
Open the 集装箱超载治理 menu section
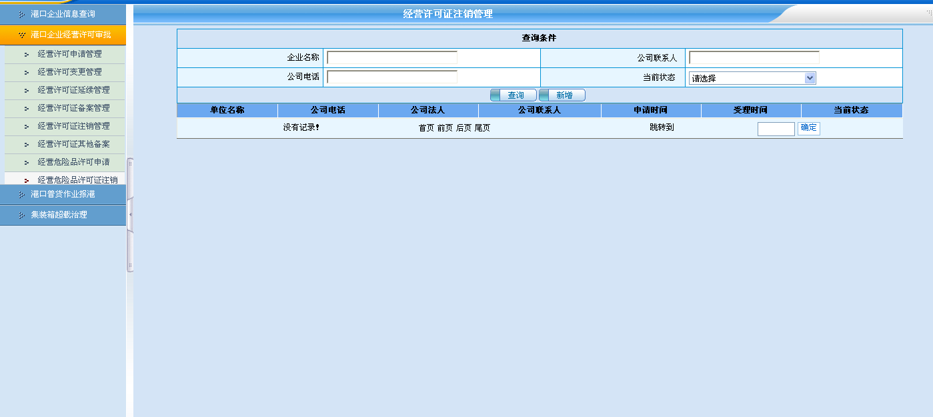tap(59, 215)
